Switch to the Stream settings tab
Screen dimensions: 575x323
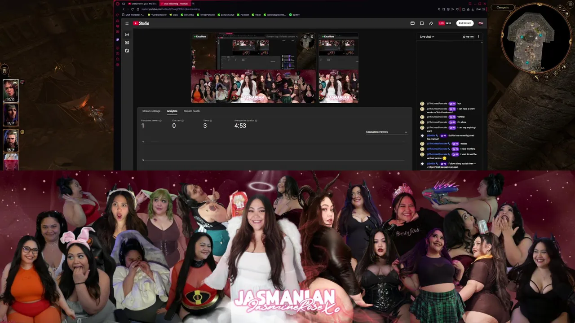pos(151,111)
